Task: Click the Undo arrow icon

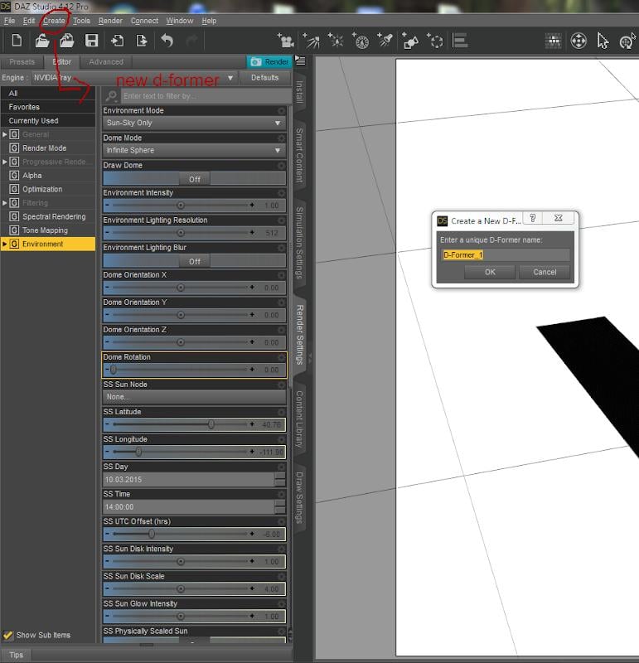Action: (x=167, y=41)
